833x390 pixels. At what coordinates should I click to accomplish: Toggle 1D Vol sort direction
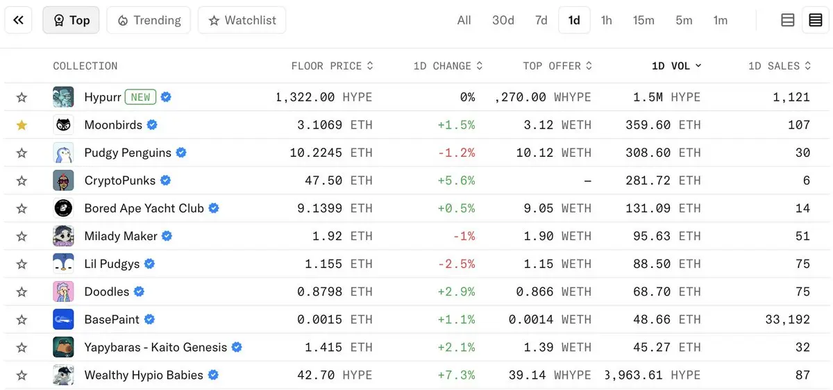(x=676, y=66)
